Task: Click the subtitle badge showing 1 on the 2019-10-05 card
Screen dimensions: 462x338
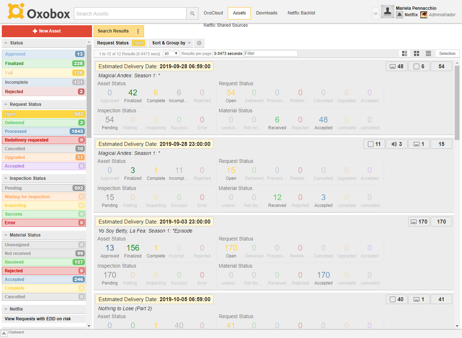Action: click(419, 299)
